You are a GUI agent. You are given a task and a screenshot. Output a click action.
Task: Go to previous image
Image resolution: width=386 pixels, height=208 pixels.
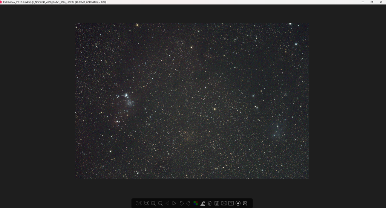click(167, 203)
